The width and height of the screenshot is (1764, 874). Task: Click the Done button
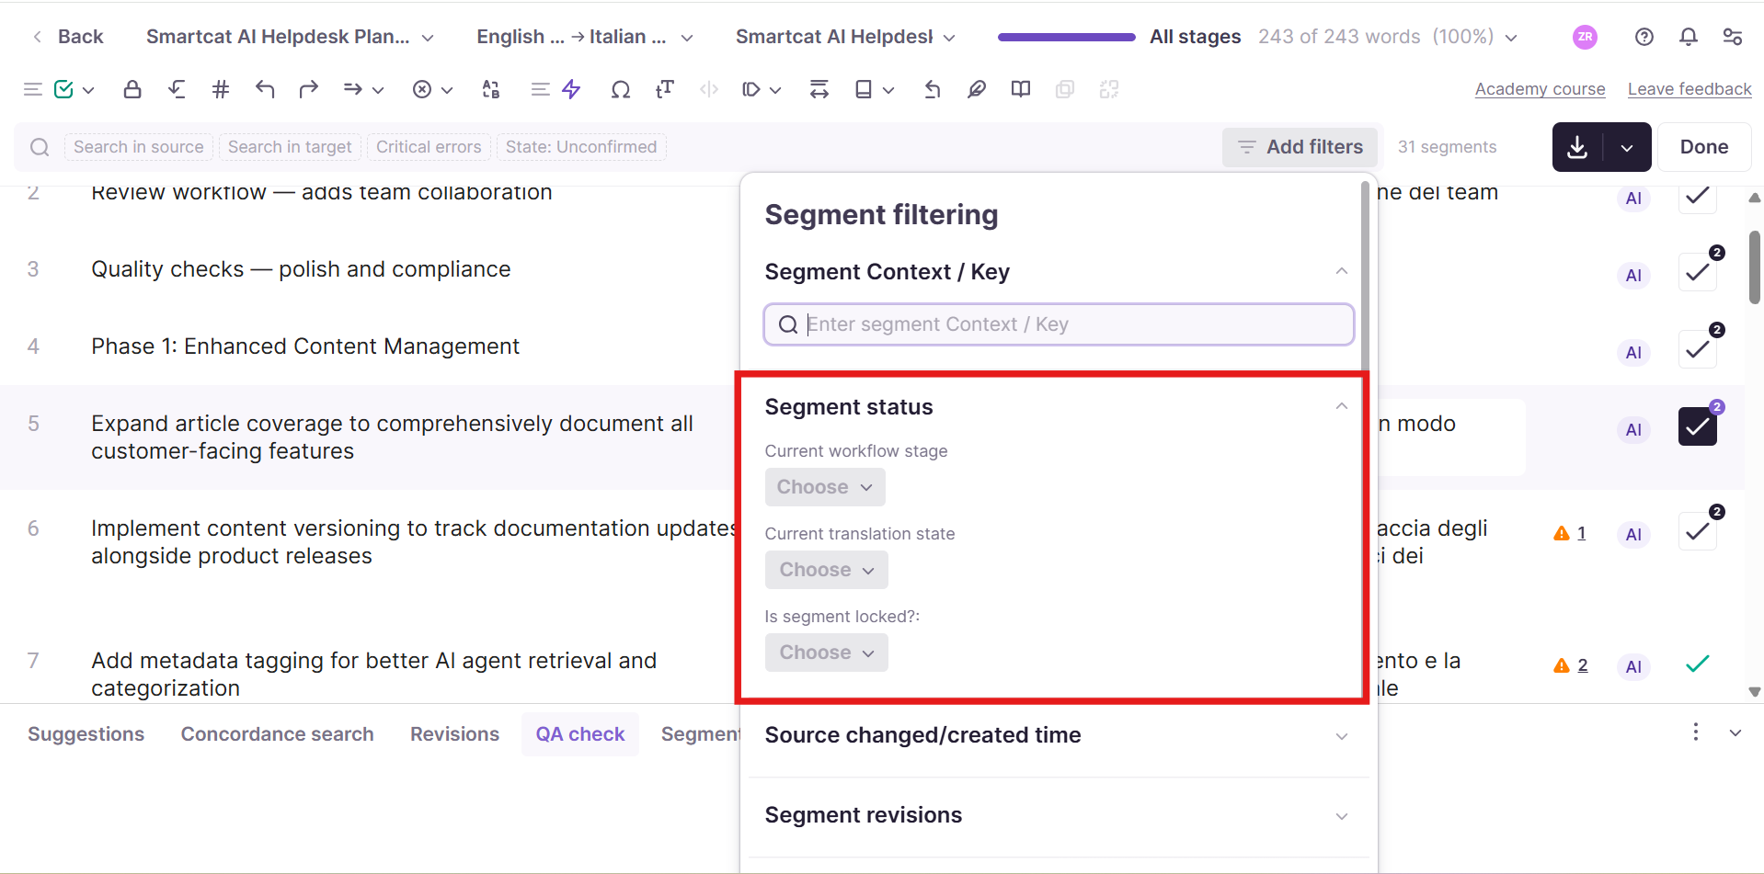click(x=1704, y=147)
